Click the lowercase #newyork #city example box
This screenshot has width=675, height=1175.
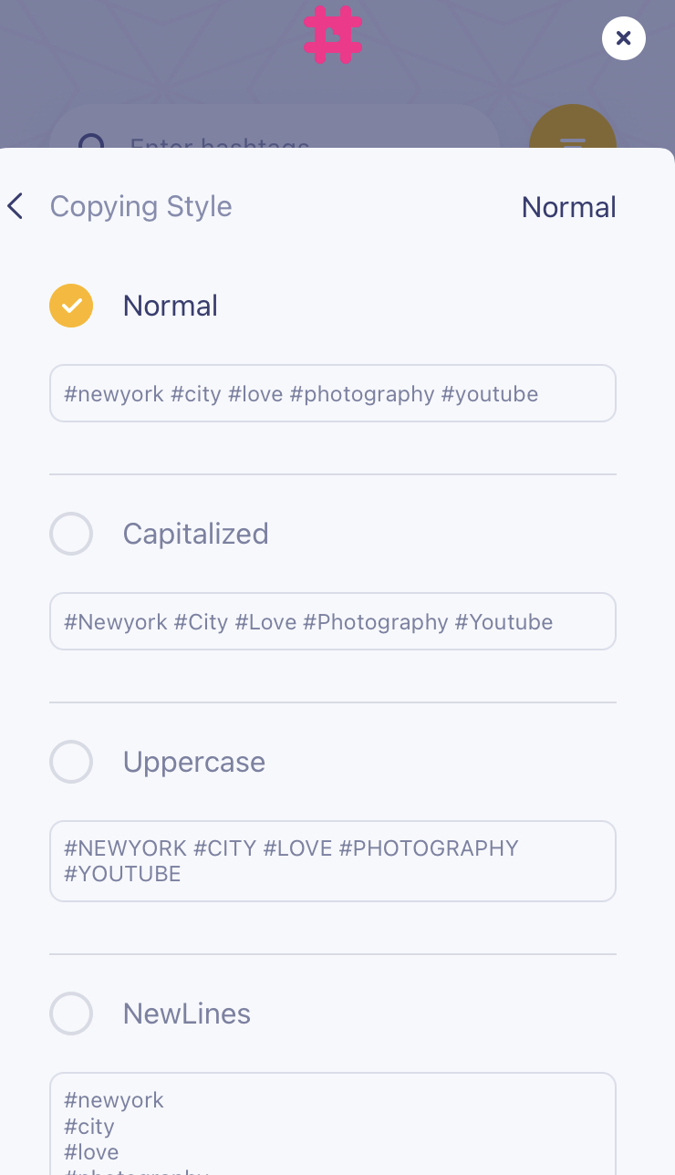coord(333,394)
